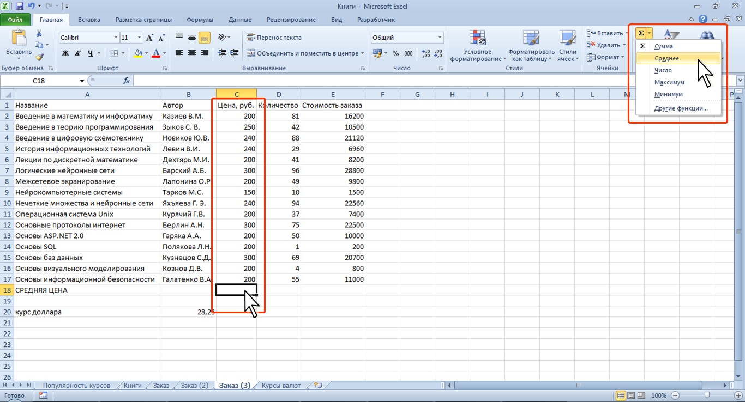Switch to Курсы валют sheet tab

coord(281,385)
